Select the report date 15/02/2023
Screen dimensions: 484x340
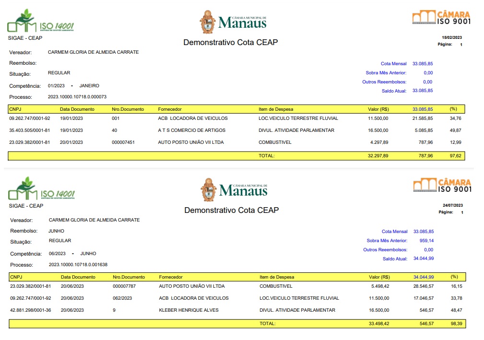coord(452,37)
